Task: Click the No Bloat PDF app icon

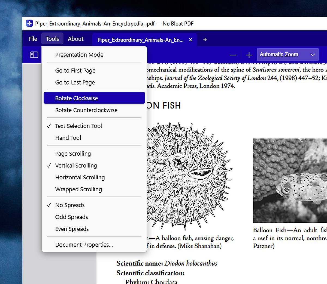Action: point(29,24)
